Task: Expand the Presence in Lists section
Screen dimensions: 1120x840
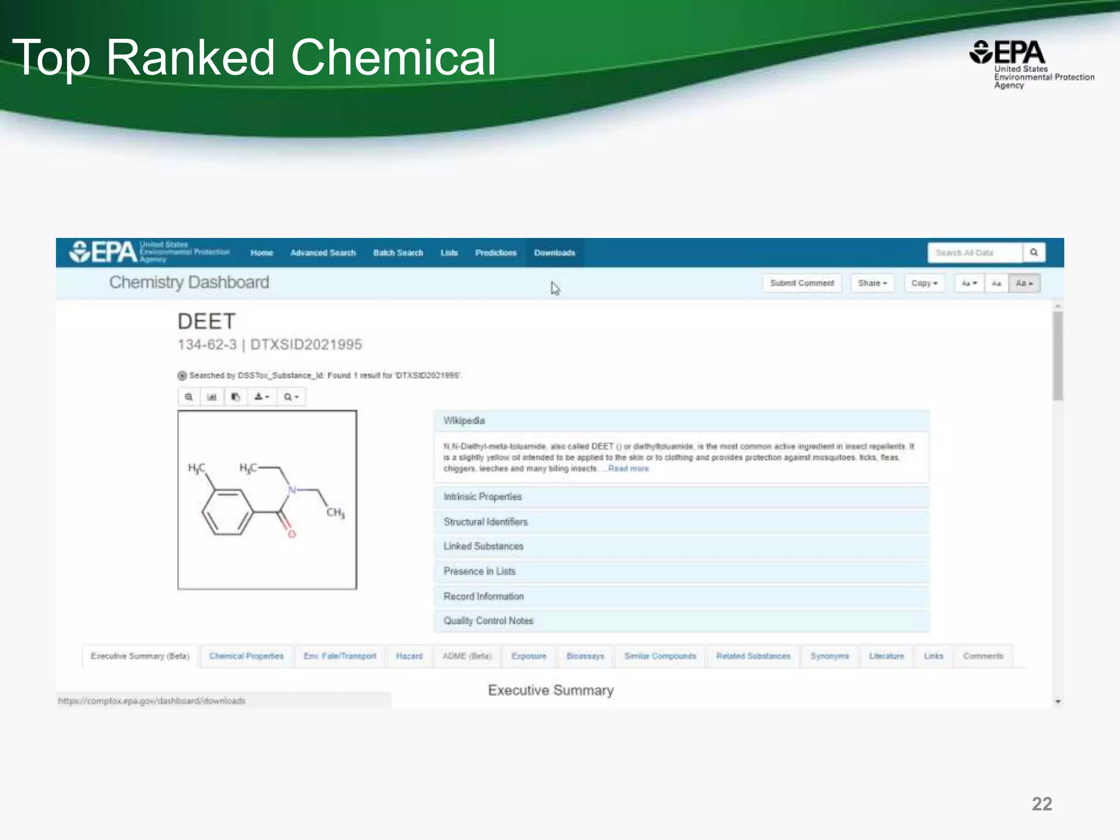Action: tap(681, 571)
